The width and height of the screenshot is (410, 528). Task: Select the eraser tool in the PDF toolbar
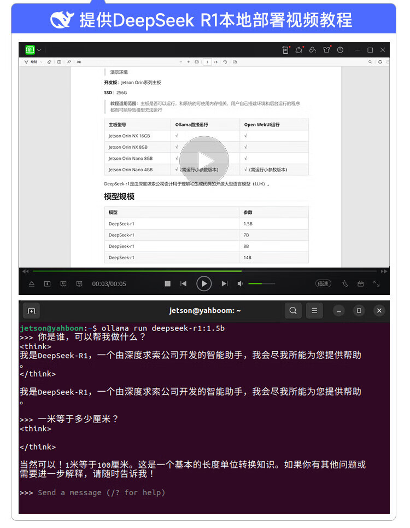pos(49,62)
